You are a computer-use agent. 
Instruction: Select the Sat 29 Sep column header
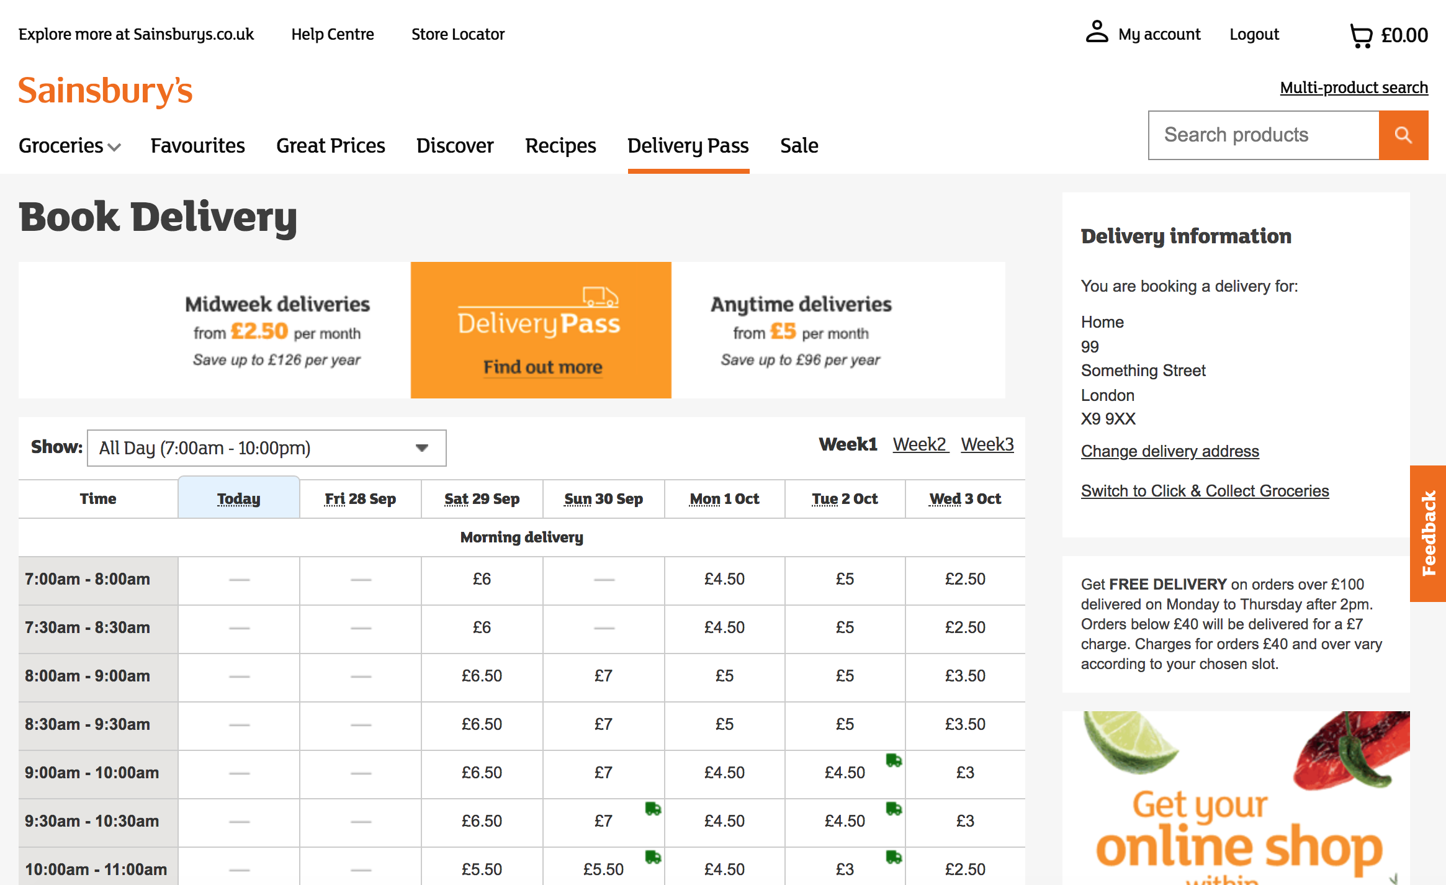(x=482, y=498)
